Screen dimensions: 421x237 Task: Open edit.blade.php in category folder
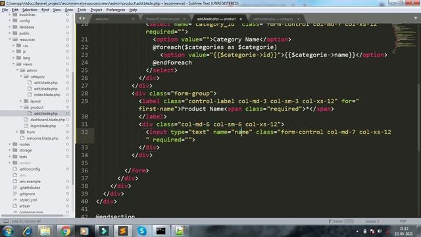[x=45, y=89]
